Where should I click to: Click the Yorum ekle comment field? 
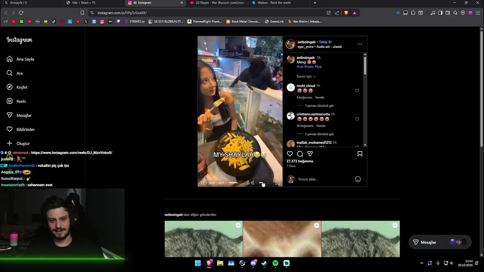click(324, 179)
